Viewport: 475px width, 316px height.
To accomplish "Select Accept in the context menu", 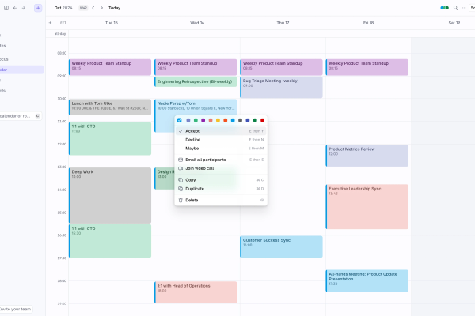I will click(x=221, y=131).
